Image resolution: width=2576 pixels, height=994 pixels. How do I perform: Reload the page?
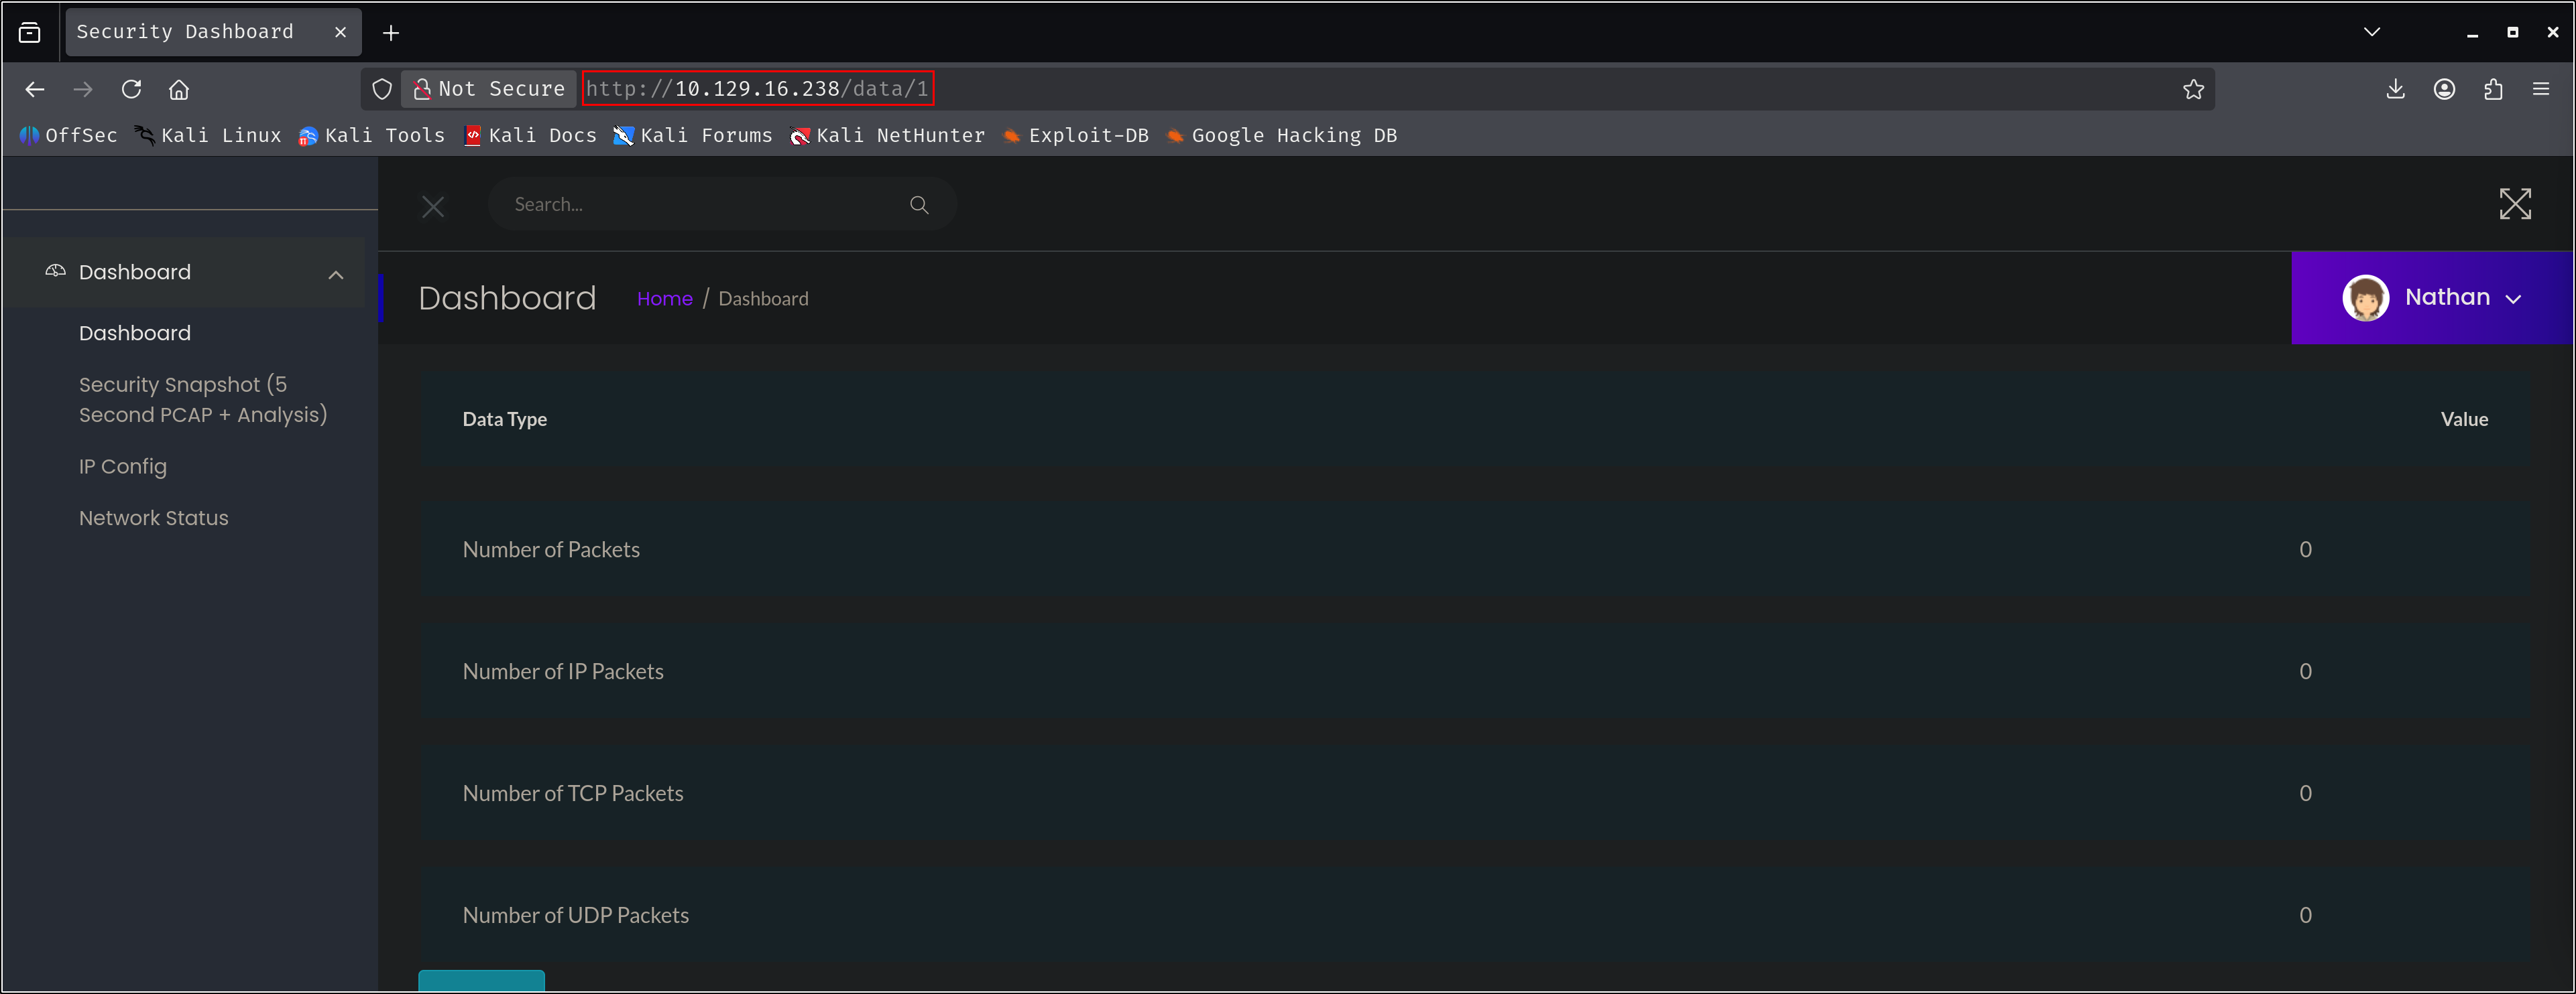(131, 89)
